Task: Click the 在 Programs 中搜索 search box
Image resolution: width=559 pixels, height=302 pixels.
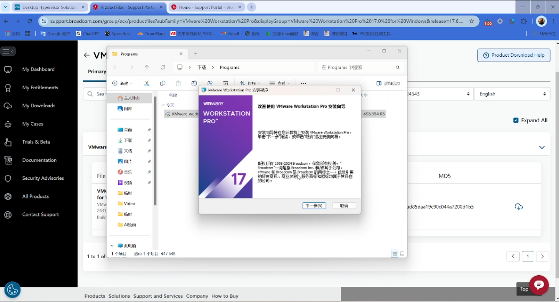Action: click(360, 67)
